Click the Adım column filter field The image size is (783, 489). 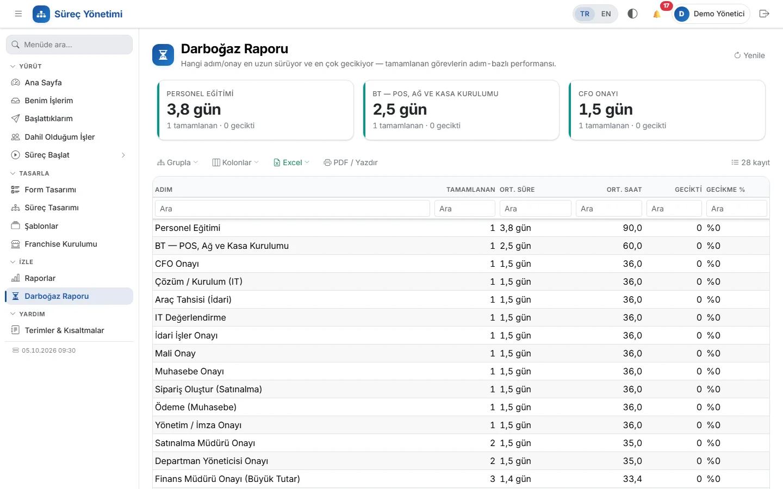pyautogui.click(x=293, y=209)
